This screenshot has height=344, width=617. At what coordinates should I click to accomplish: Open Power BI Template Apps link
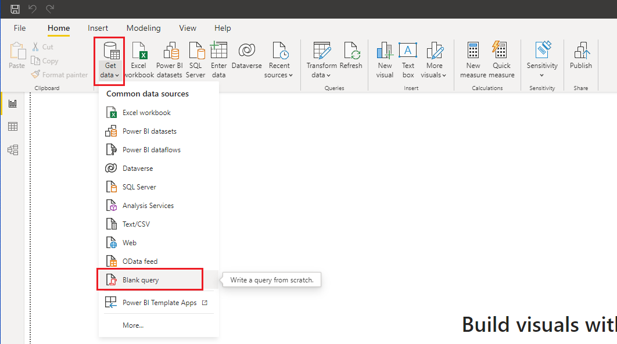pyautogui.click(x=159, y=303)
